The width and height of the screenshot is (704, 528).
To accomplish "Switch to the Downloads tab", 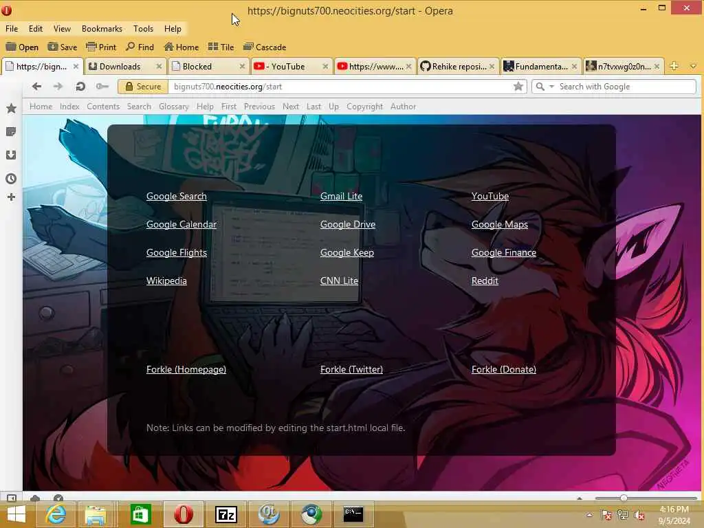I will tap(125, 67).
